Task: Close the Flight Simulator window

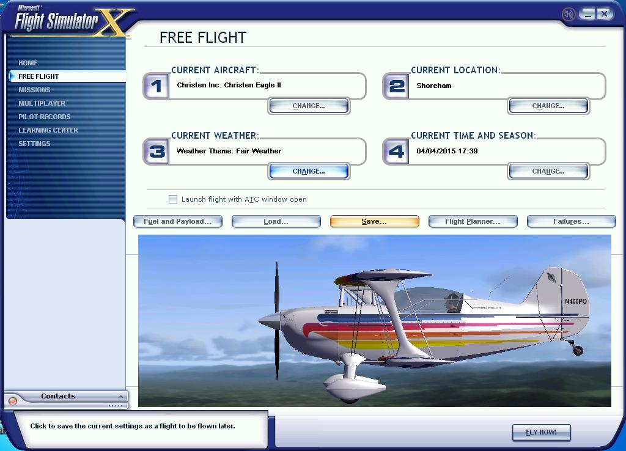Action: pos(605,14)
